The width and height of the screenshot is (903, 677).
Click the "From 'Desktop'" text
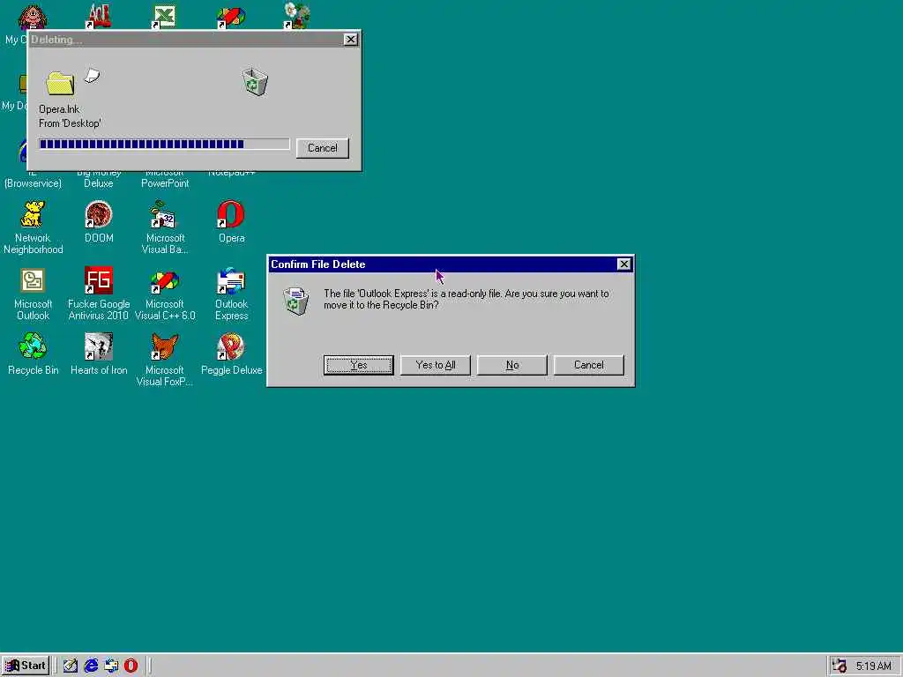point(70,123)
